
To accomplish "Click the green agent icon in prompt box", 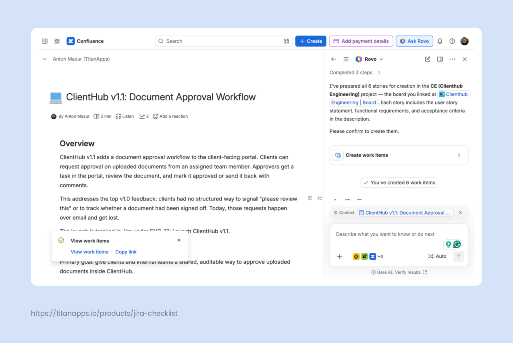I will point(365,257).
